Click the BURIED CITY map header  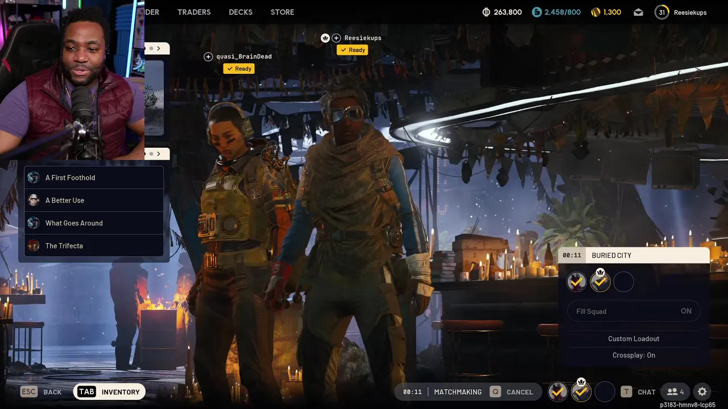(634, 255)
